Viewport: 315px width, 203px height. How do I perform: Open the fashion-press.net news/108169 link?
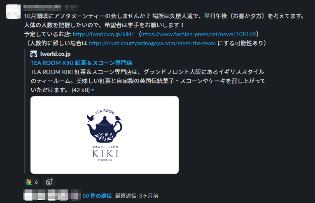click(198, 34)
